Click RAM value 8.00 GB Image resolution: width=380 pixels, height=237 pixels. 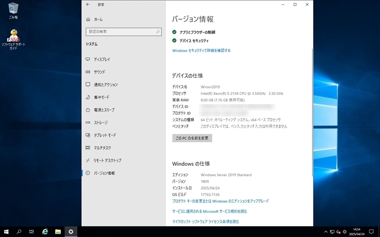tap(222, 100)
